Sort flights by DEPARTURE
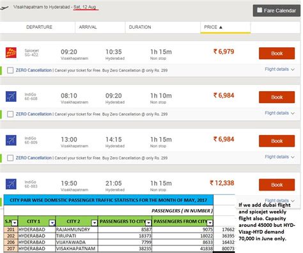The image size is (303, 253). 39,27
